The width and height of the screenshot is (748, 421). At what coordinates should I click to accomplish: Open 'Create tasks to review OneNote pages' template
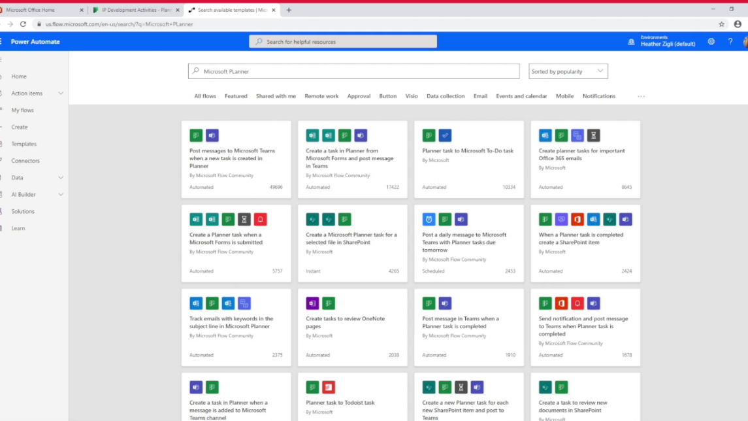pyautogui.click(x=353, y=328)
